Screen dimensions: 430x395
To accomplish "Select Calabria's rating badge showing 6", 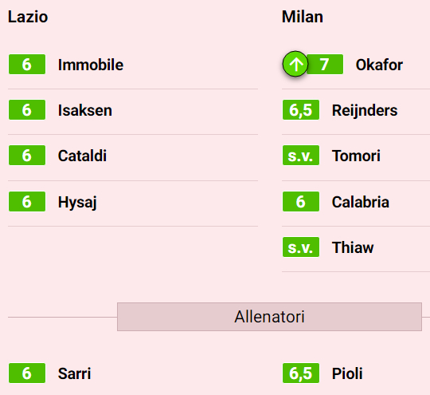I will [301, 201].
